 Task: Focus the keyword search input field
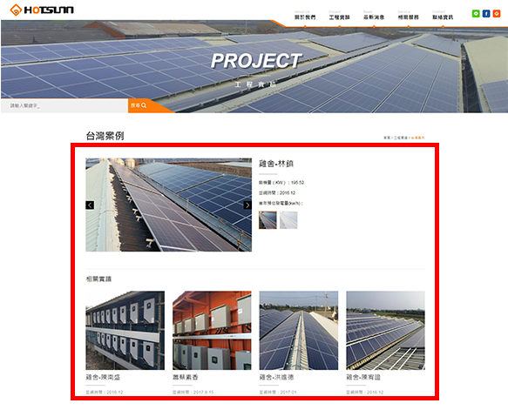(64, 106)
